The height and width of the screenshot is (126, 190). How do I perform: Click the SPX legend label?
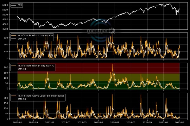pos(20,5)
